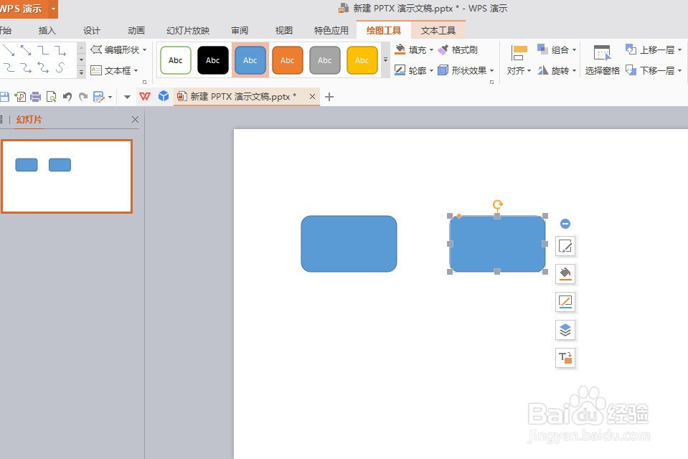
Task: Switch to the 审阅 tab
Action: pos(240,30)
